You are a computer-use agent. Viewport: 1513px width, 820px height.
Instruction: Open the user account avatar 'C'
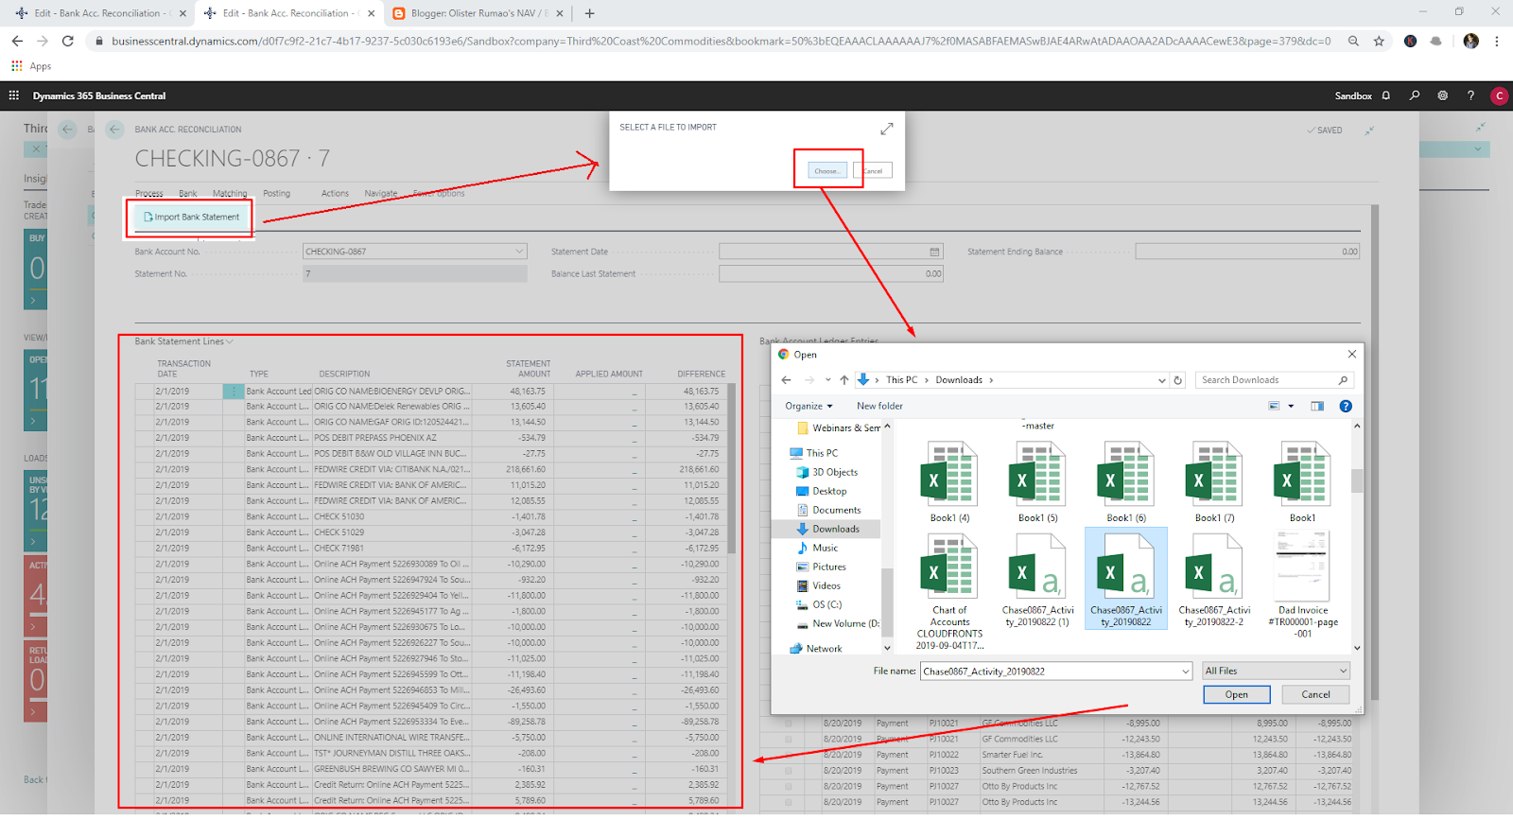[x=1499, y=96]
